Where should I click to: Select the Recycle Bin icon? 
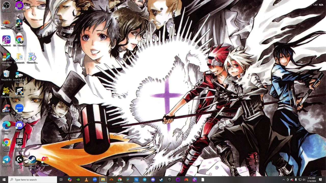click(x=6, y=75)
